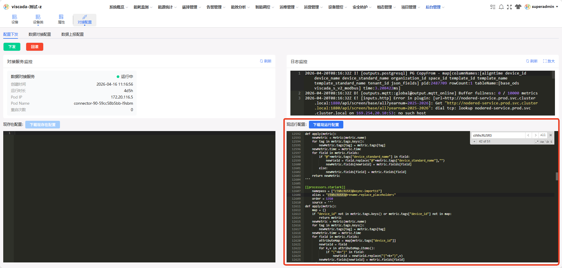Toggle regex search option
Screen dimensions: 562x268
[x=537, y=142]
